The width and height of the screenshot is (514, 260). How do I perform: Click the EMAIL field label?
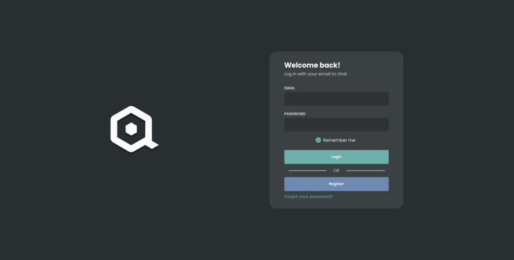coord(290,88)
